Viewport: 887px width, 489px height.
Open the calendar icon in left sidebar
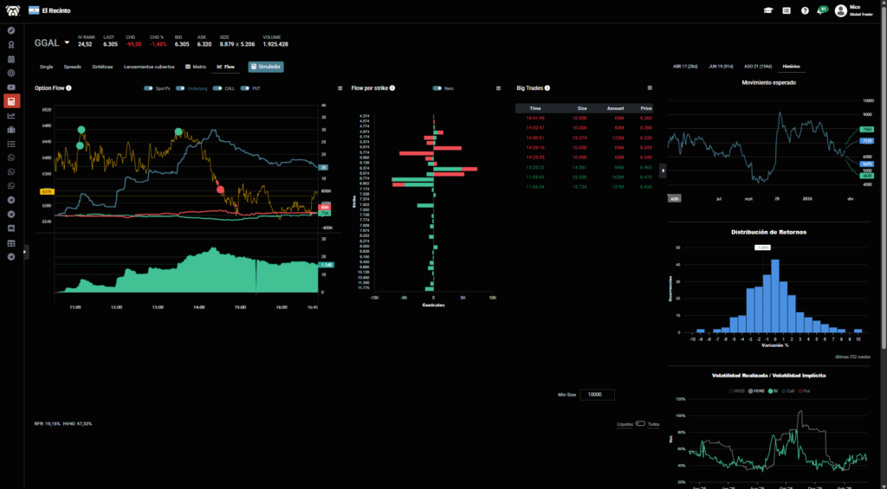pos(11,59)
